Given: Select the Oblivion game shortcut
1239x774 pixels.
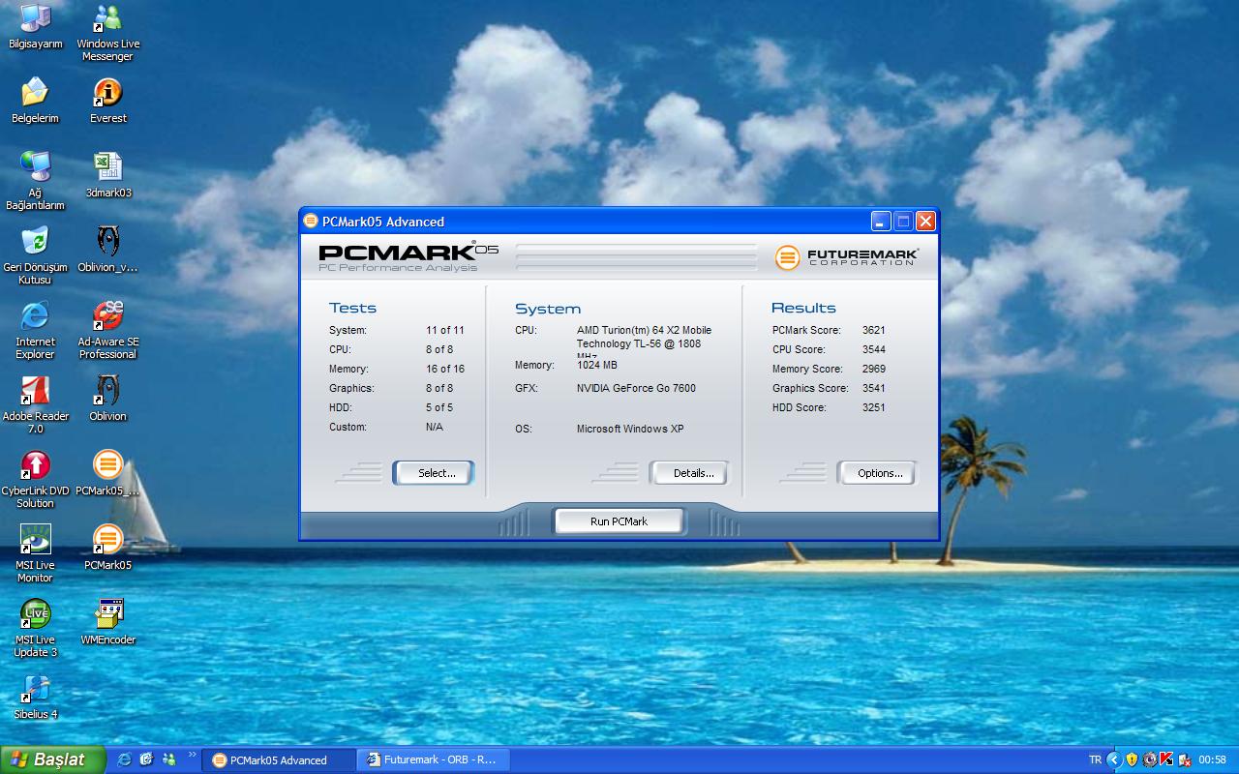Looking at the screenshot, I should (x=107, y=399).
